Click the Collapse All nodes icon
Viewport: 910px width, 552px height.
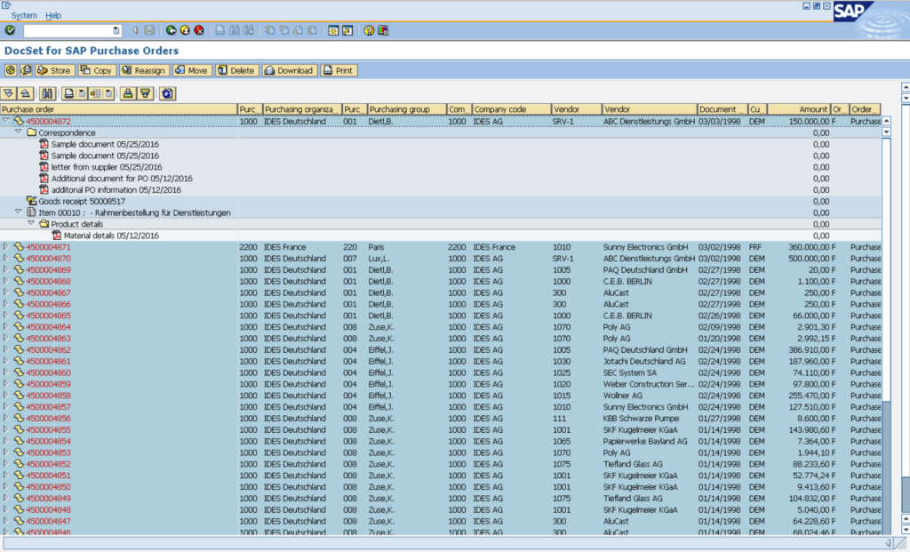[26, 93]
